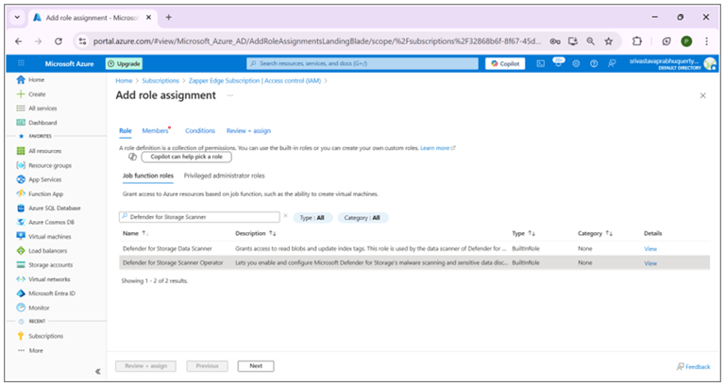Open the Type : All filter
Viewport: 725px width, 385px height.
(x=312, y=218)
